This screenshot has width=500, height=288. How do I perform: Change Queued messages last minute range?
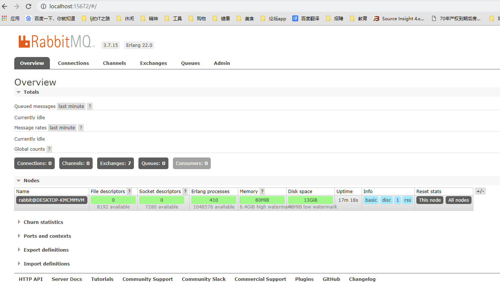(71, 106)
